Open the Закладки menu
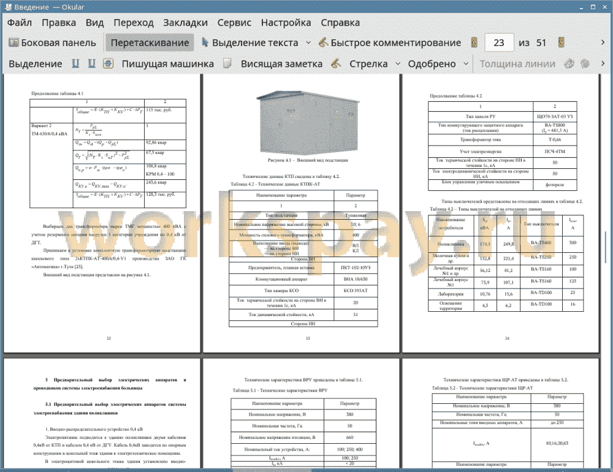 [185, 23]
